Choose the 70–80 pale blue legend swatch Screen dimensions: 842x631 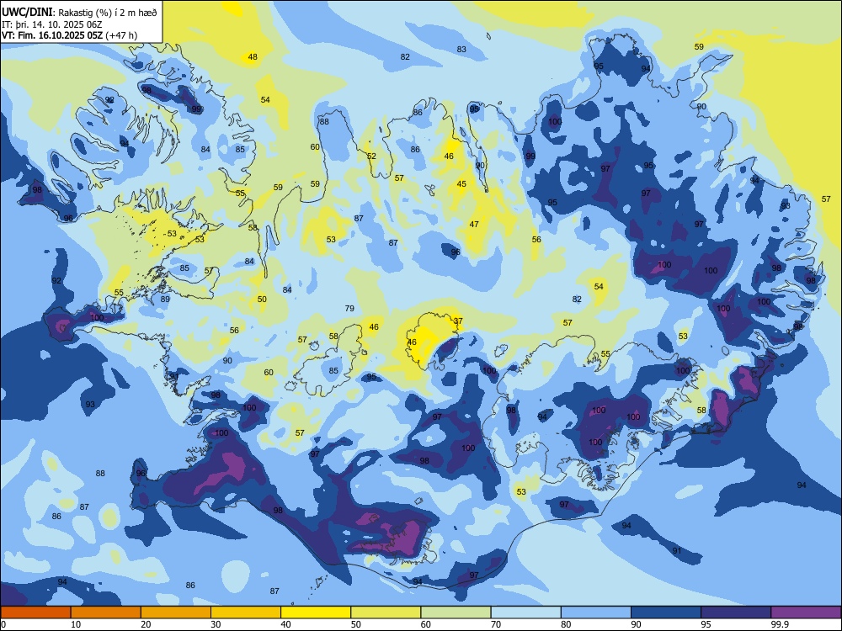tap(525, 612)
